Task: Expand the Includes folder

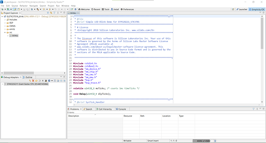Action: pyautogui.click(x=5, y=20)
